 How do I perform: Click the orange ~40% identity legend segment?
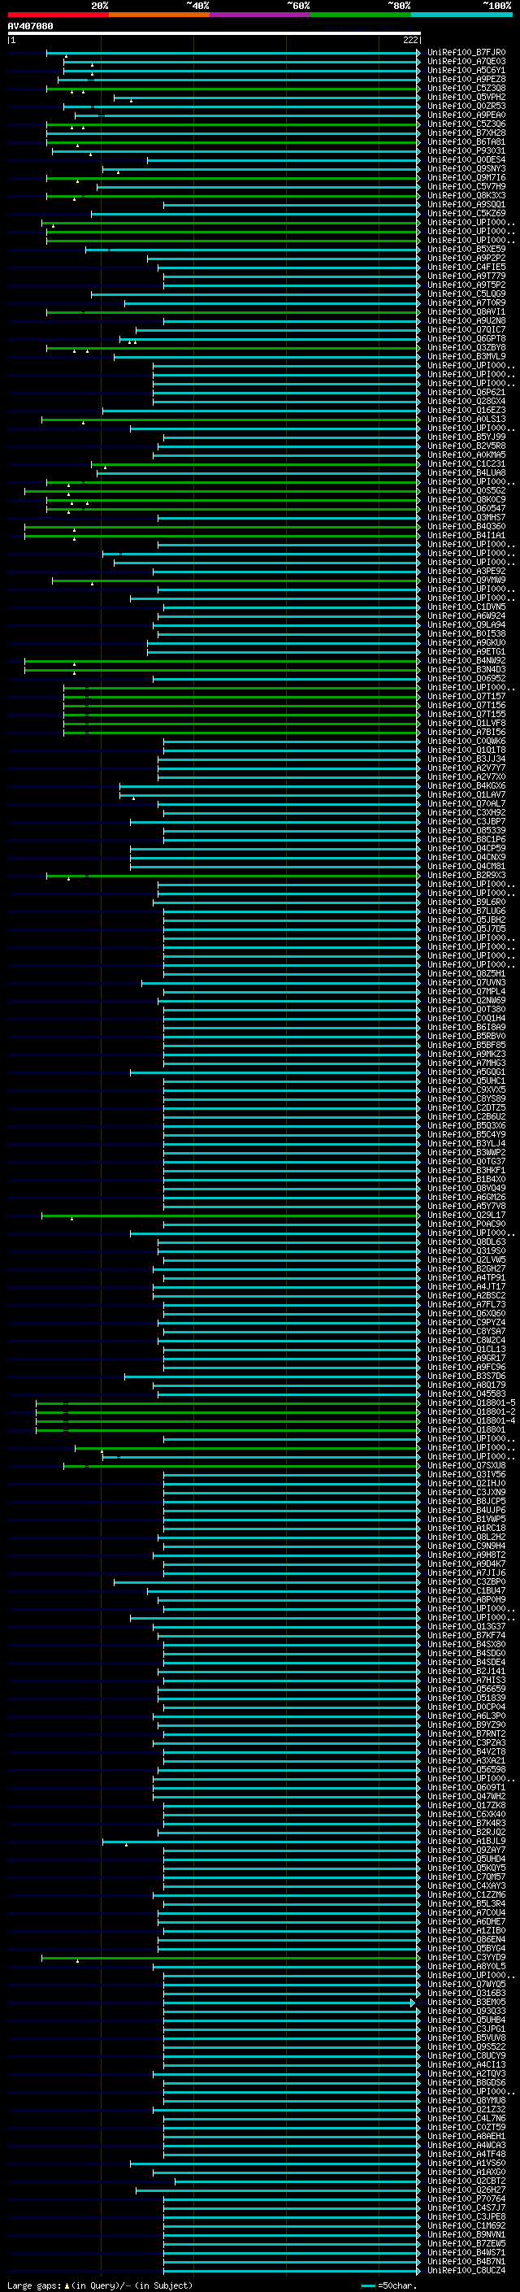coord(159,15)
